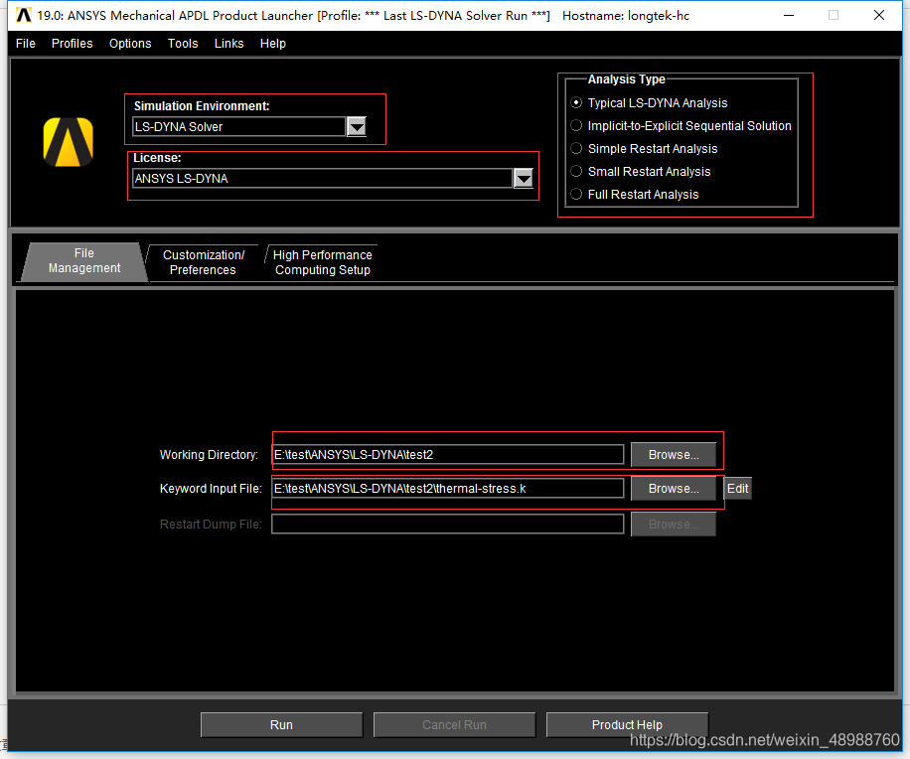Click the ANSYS logo in the header panel
This screenshot has height=759, width=910.
click(69, 142)
